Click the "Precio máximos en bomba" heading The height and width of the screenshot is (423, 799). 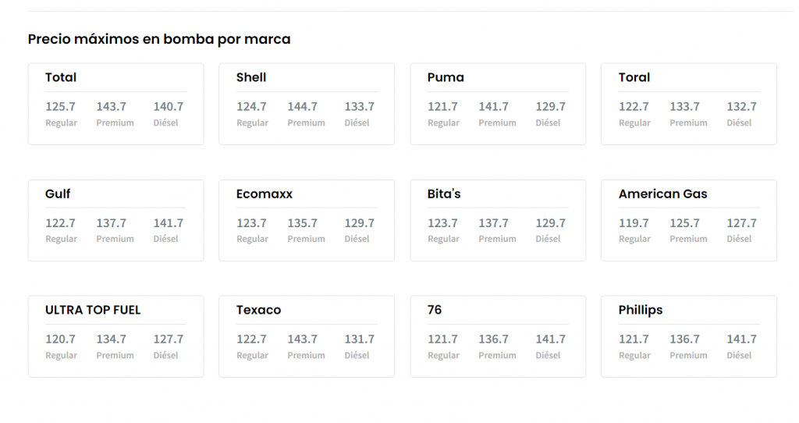point(159,39)
